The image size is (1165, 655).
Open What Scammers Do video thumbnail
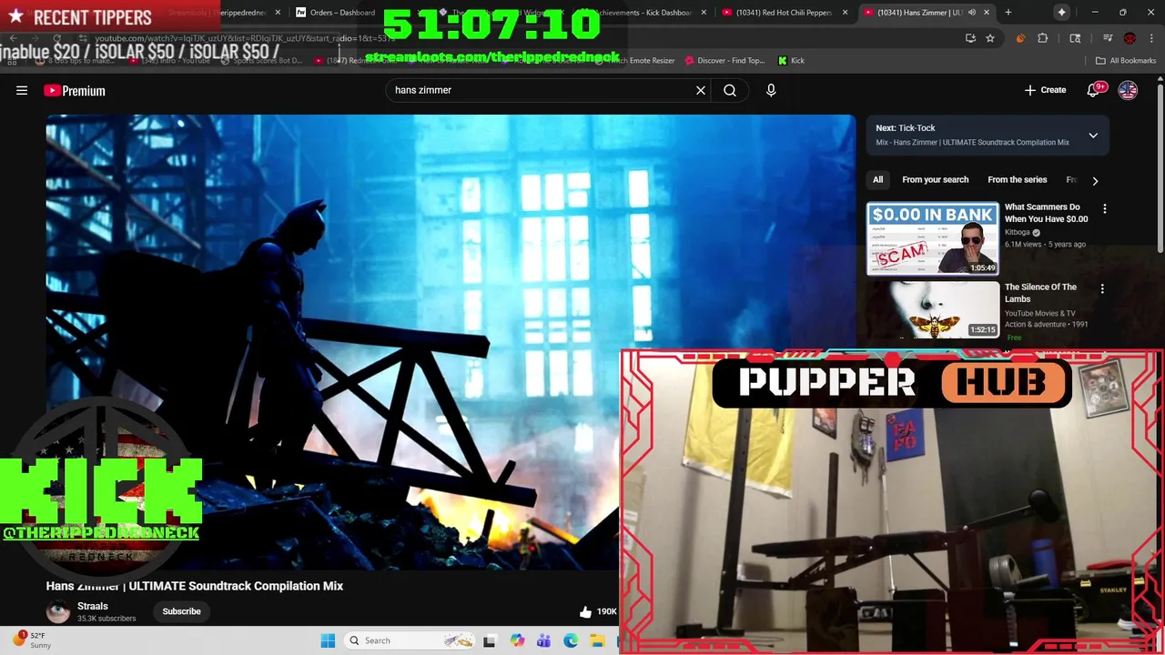click(932, 238)
